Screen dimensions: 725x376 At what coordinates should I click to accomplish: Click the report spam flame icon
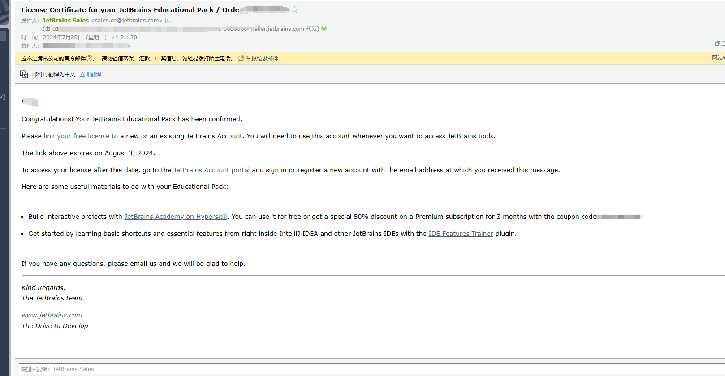click(x=241, y=58)
